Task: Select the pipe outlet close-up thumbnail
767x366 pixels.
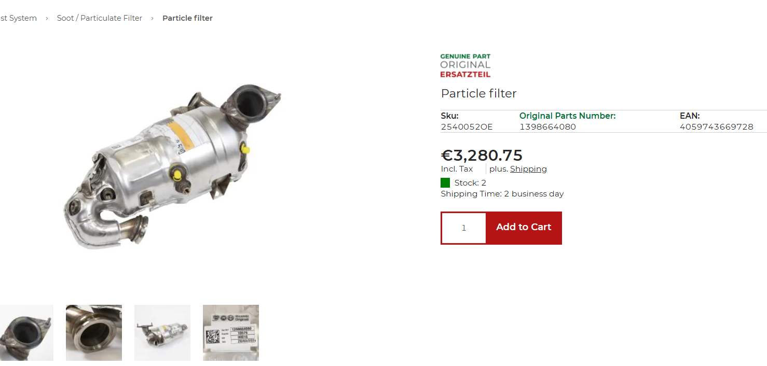Action: [94, 333]
